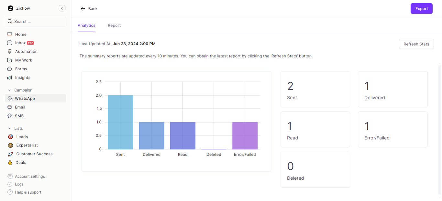The width and height of the screenshot is (442, 201).
Task: Select the My Work icon
Action: [x=10, y=60]
